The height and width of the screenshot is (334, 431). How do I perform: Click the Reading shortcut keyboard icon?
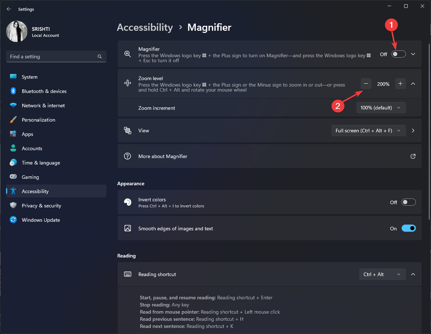pos(127,274)
